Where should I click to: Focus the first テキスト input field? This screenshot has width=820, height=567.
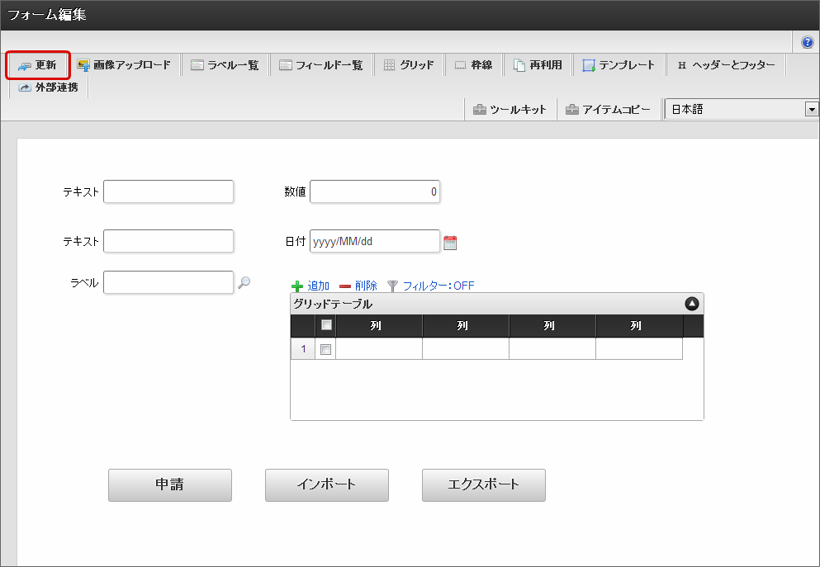168,191
